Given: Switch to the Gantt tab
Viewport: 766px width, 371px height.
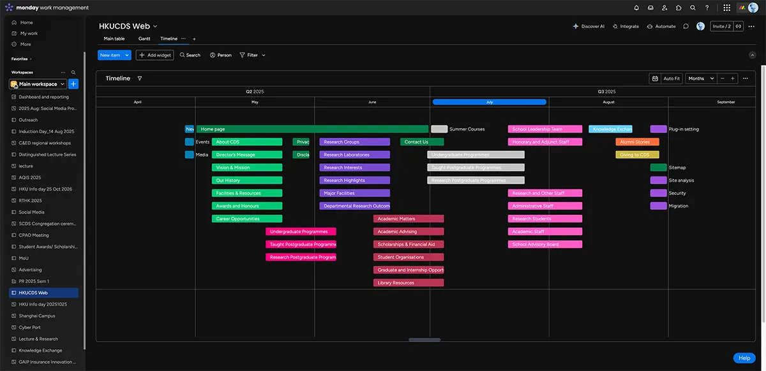Looking at the screenshot, I should [144, 39].
